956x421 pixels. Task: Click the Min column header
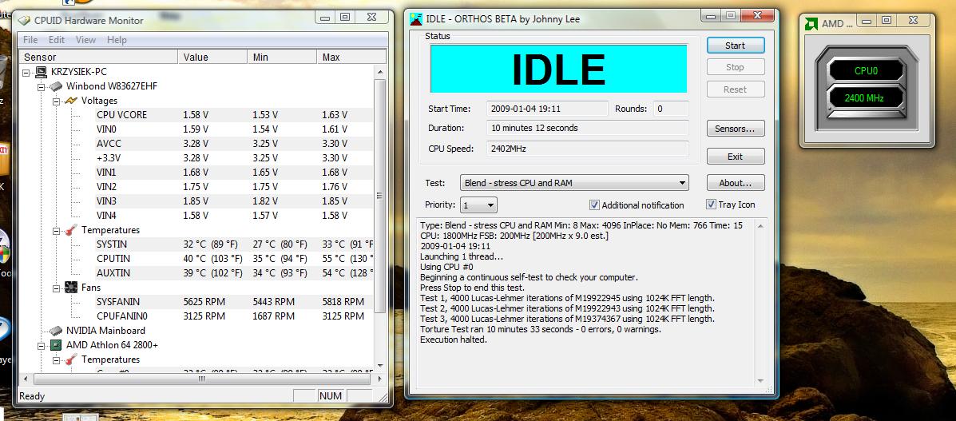(282, 57)
